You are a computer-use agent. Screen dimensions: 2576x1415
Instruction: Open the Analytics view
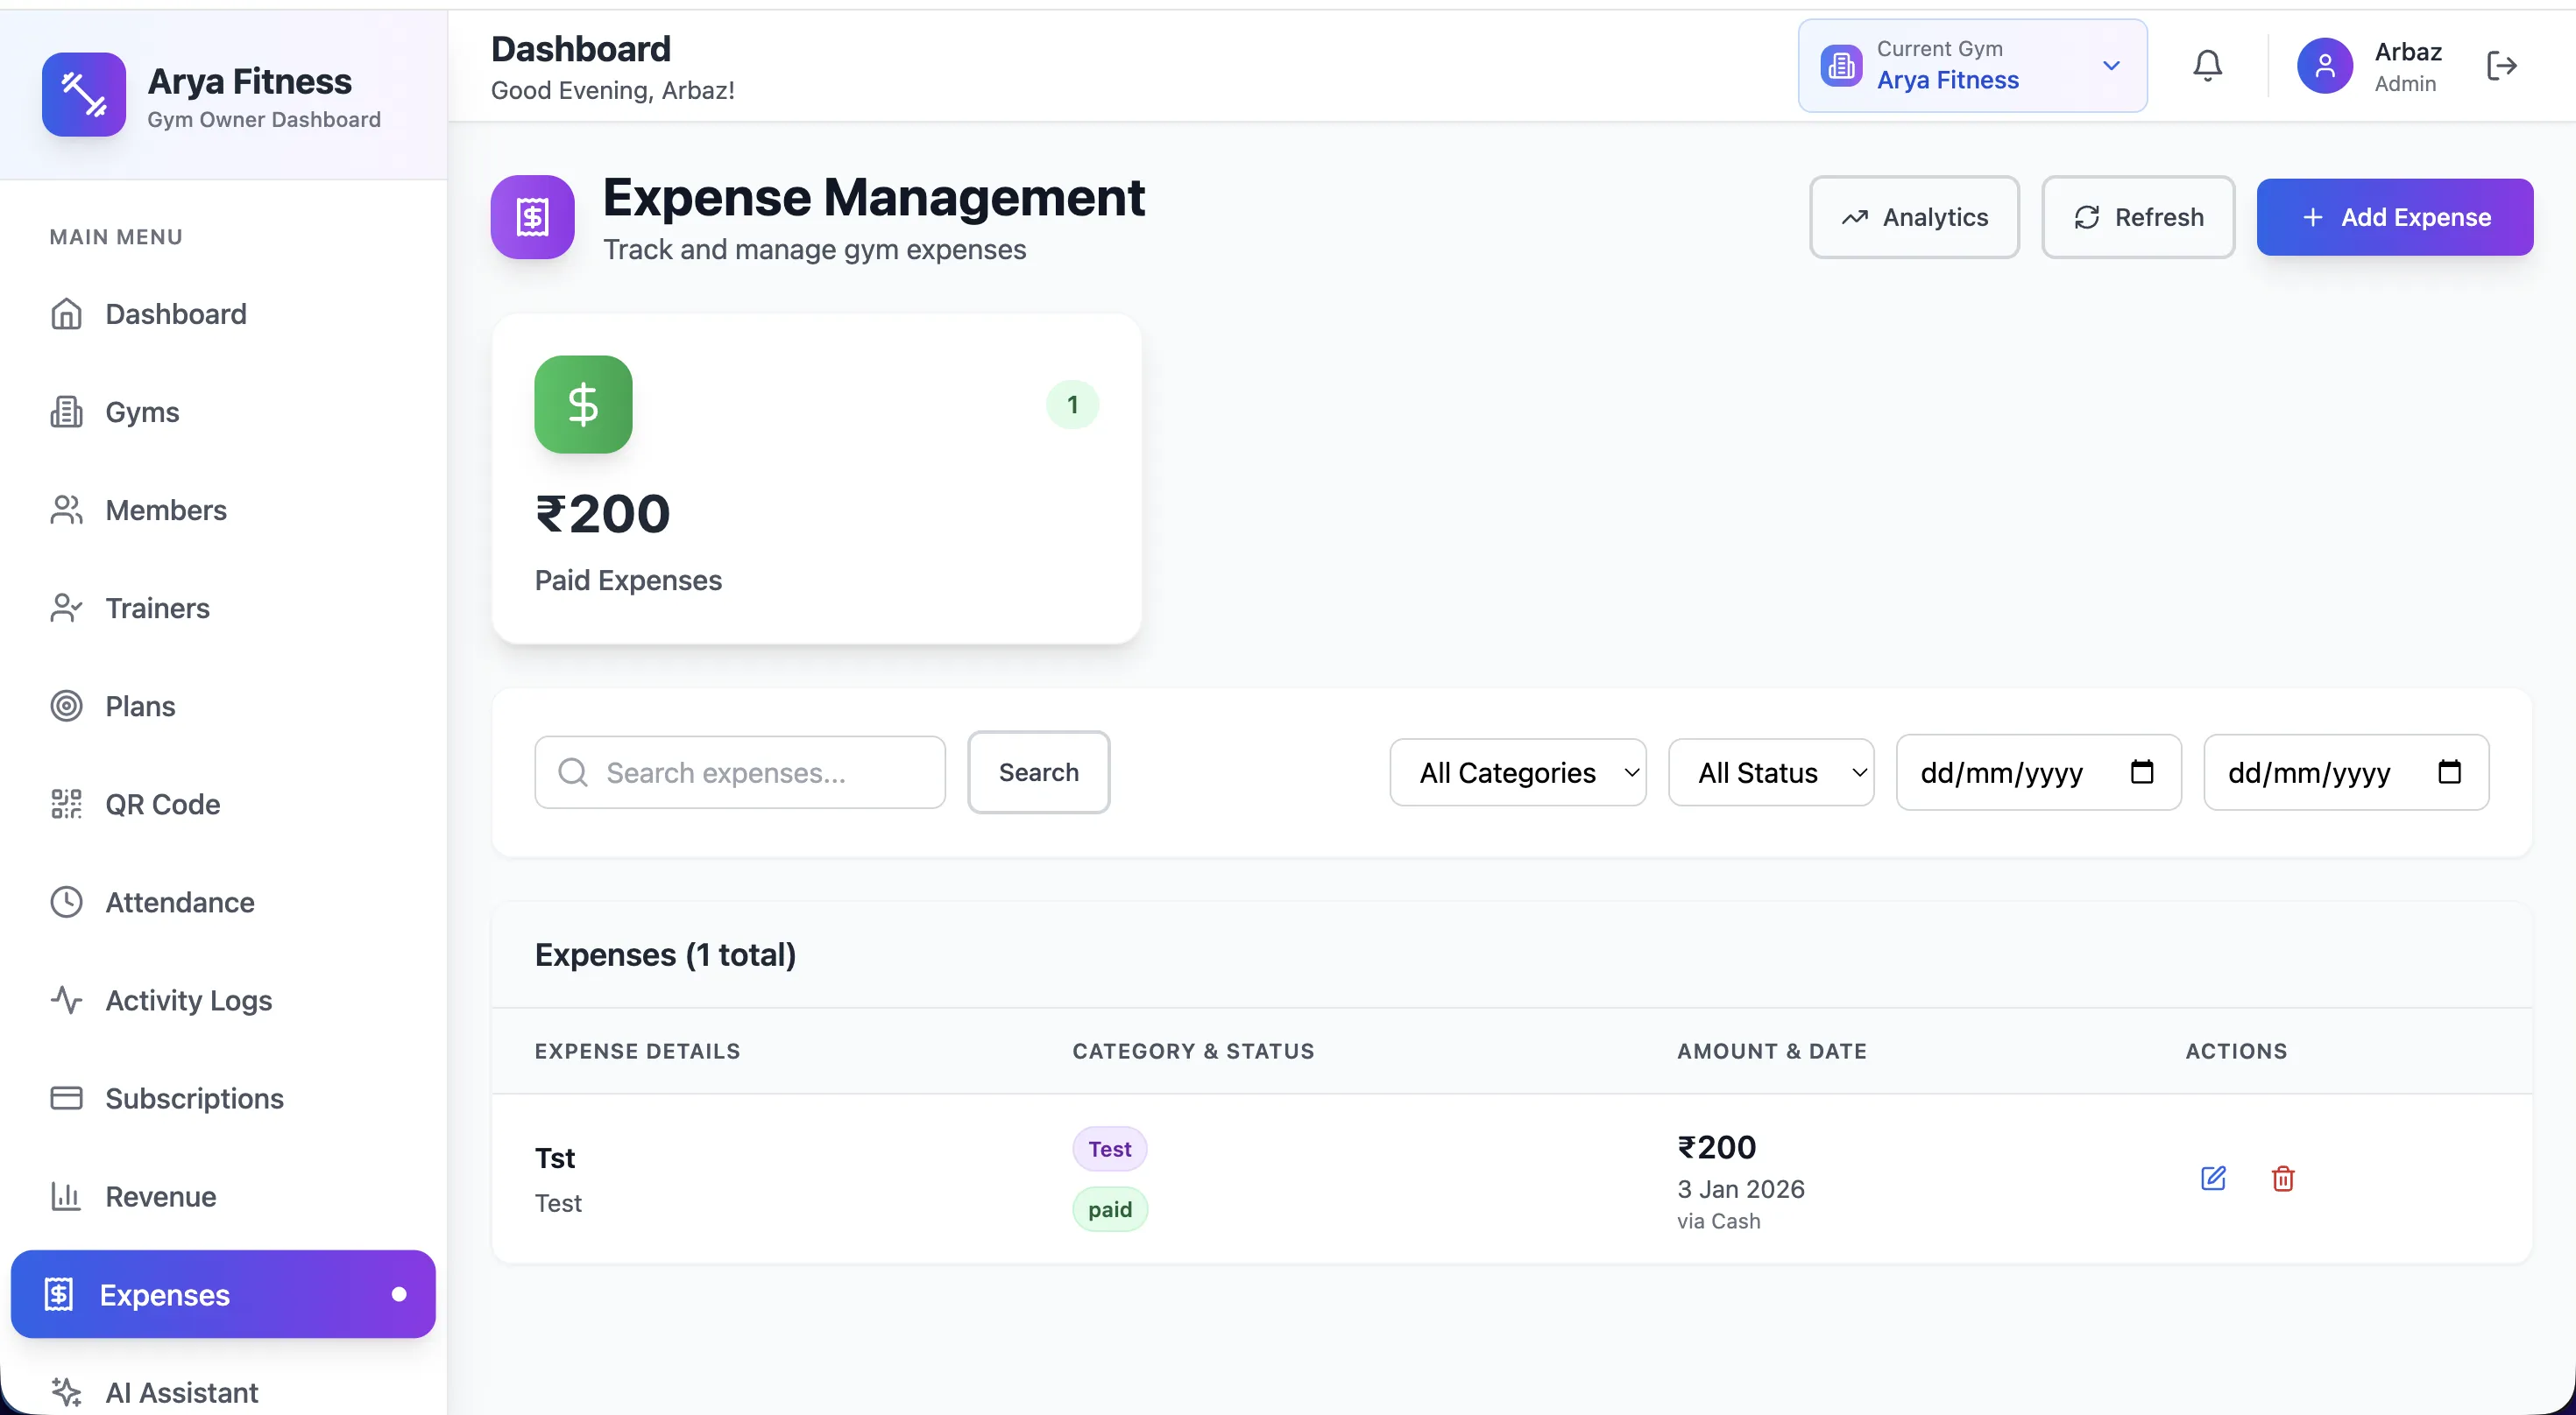click(x=1913, y=217)
